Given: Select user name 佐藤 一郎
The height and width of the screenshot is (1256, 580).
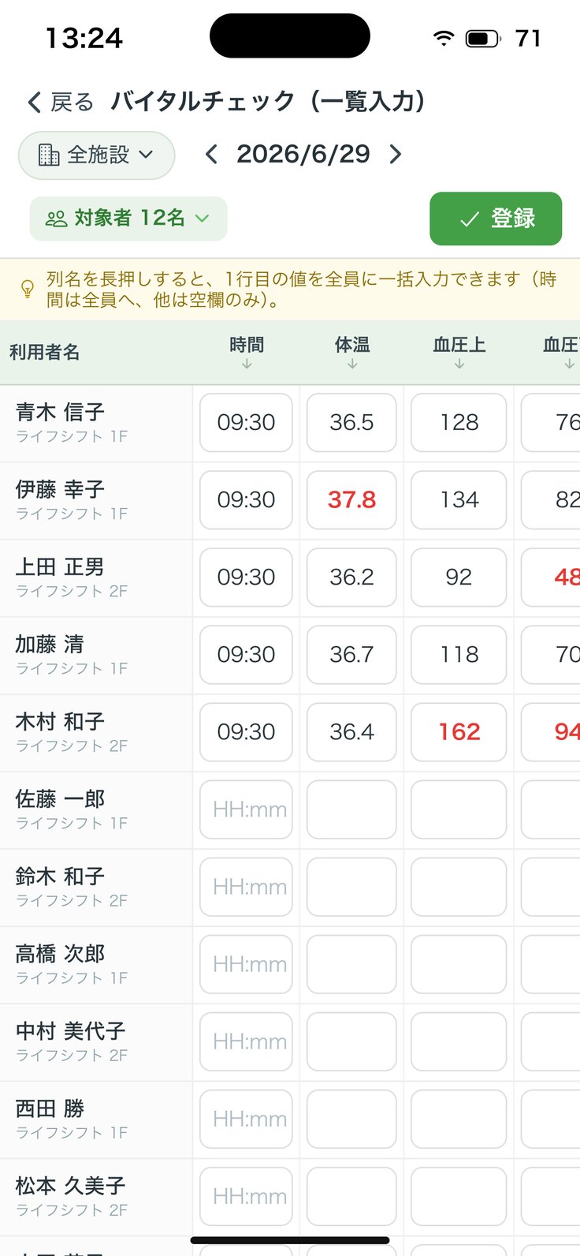Looking at the screenshot, I should click(60, 798).
